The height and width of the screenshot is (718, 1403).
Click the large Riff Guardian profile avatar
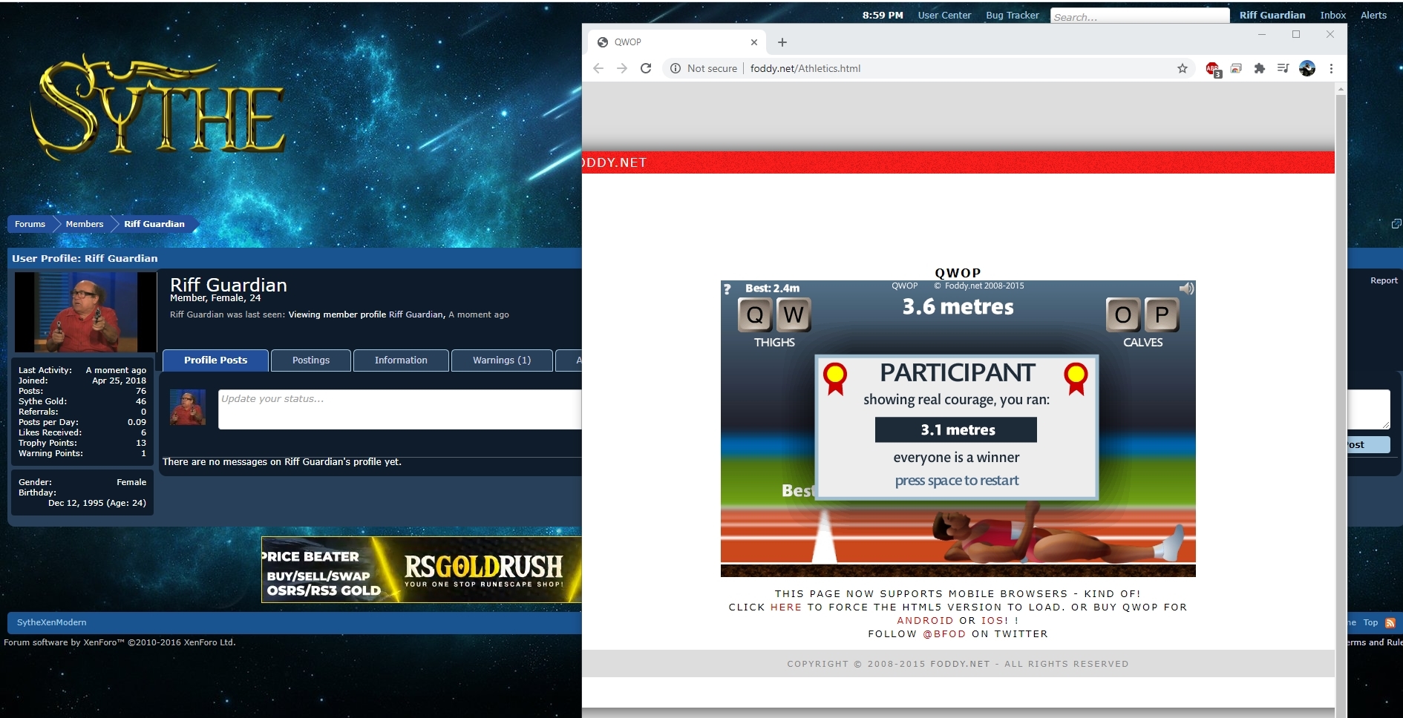[x=85, y=312]
